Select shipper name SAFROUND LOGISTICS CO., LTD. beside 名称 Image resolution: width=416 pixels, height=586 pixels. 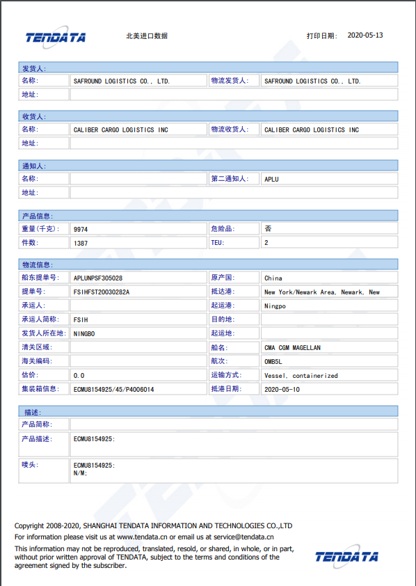point(121,81)
